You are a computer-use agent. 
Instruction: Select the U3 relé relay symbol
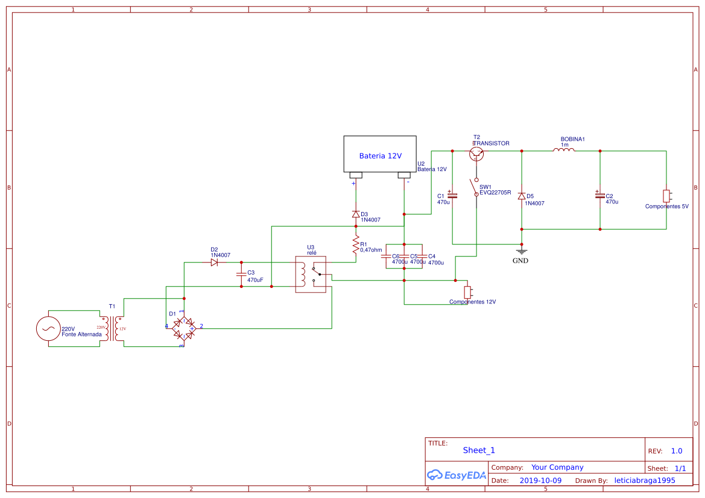pos(311,275)
